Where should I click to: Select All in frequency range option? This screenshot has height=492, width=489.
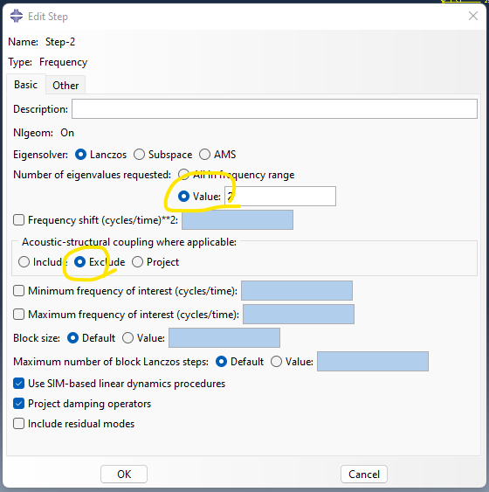click(183, 175)
